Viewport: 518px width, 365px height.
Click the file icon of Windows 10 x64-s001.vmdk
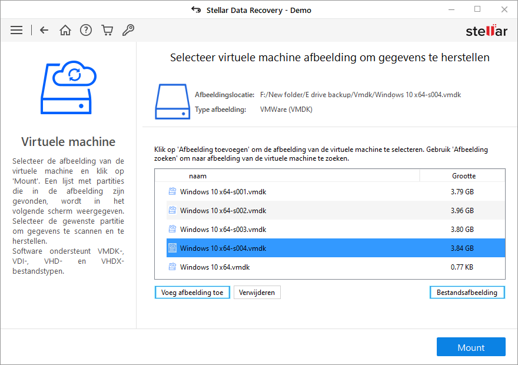click(x=172, y=191)
